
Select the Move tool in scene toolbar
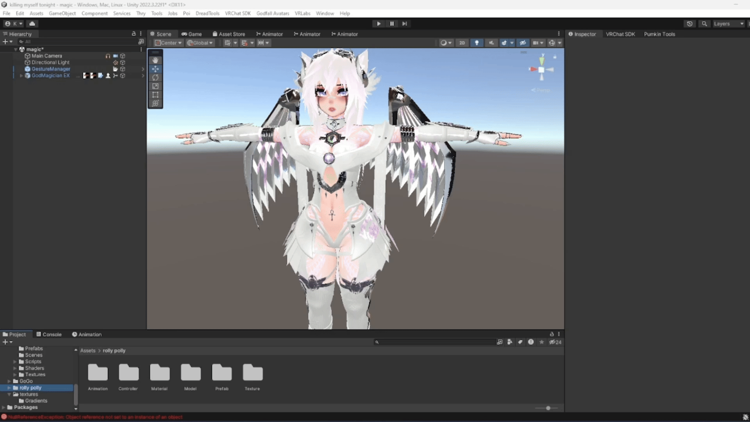[155, 69]
